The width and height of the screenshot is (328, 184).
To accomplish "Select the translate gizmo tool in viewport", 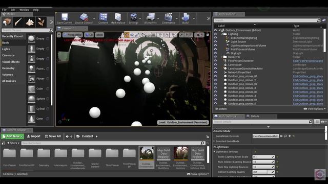I will (x=127, y=35).
